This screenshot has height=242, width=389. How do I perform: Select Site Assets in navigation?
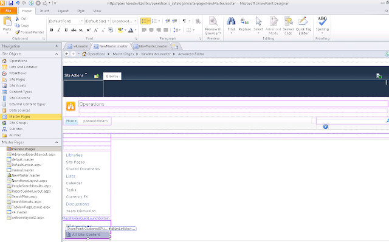pyautogui.click(x=18, y=86)
